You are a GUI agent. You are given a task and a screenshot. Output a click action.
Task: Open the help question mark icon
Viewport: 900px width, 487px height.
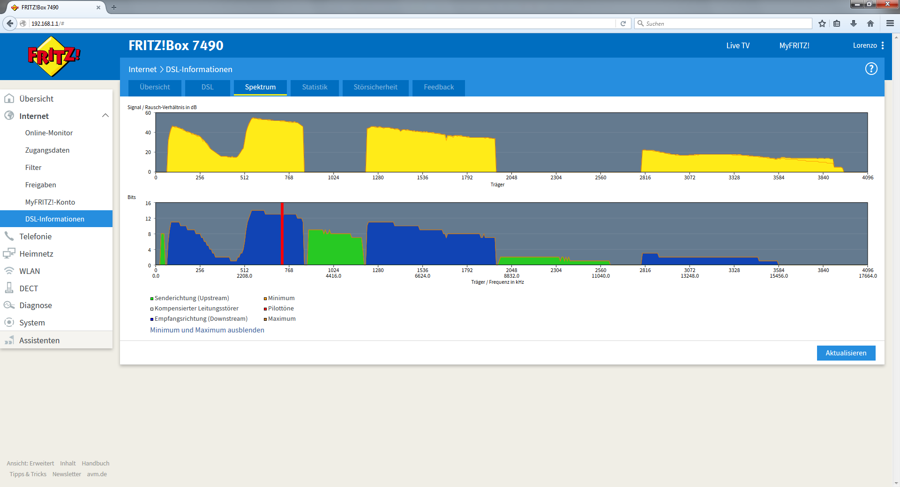pyautogui.click(x=871, y=69)
